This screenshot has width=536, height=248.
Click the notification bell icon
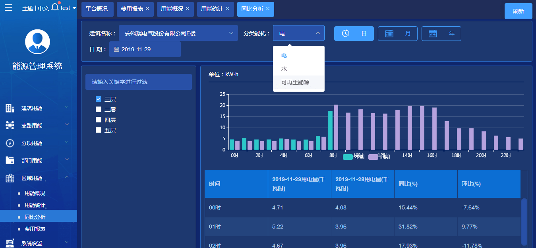tap(55, 7)
